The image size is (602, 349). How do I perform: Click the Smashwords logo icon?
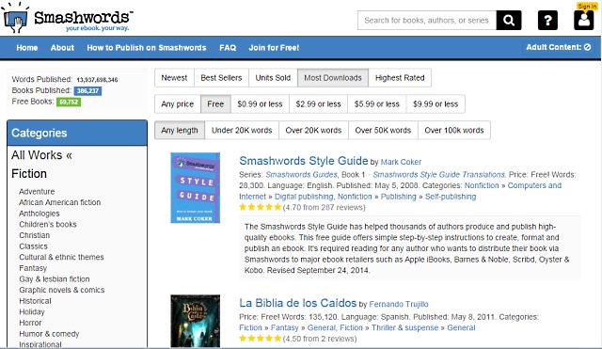(x=15, y=18)
